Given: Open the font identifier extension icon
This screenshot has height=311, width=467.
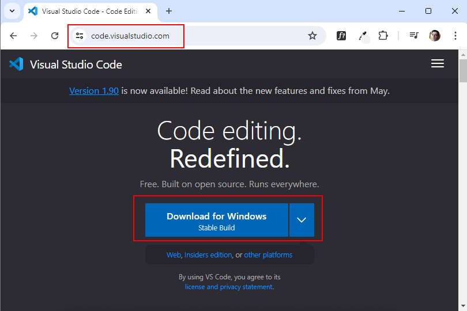Looking at the screenshot, I should tap(341, 36).
